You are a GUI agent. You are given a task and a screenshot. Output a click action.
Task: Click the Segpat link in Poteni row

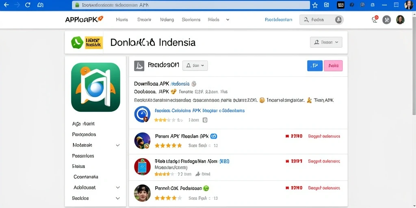(324, 136)
